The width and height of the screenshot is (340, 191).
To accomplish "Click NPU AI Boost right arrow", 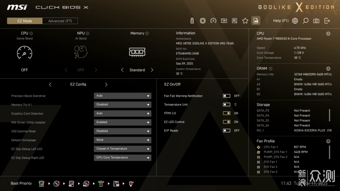I will pos(96,70).
